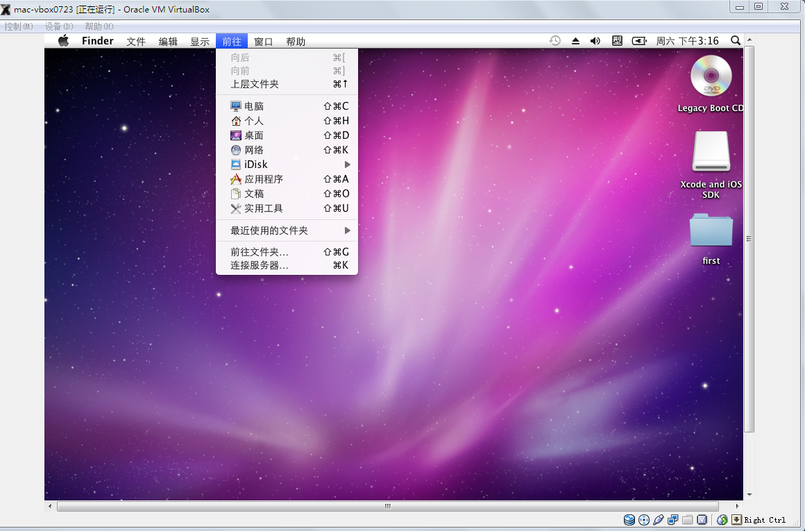This screenshot has width=805, height=531.
Task: Open the volume speaker icon
Action: point(595,41)
